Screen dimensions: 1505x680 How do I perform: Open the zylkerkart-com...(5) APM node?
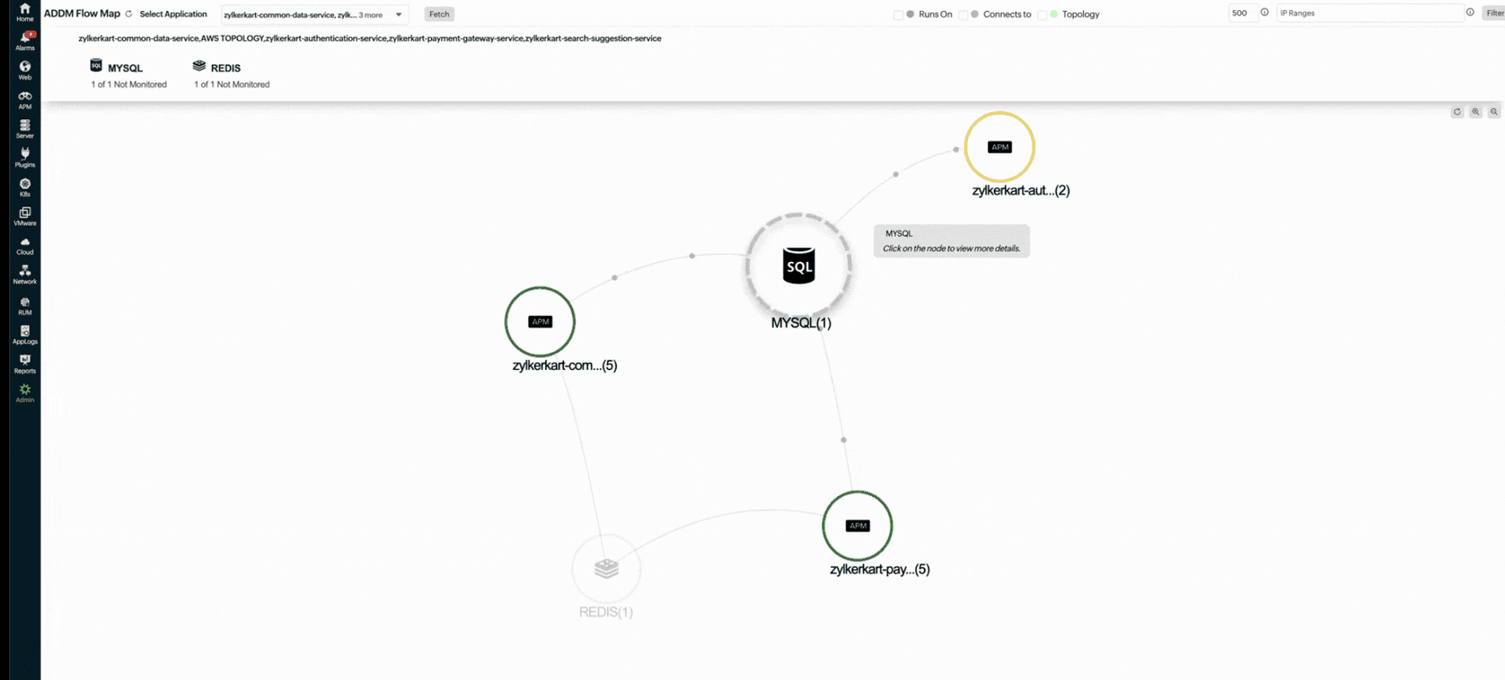(x=540, y=322)
